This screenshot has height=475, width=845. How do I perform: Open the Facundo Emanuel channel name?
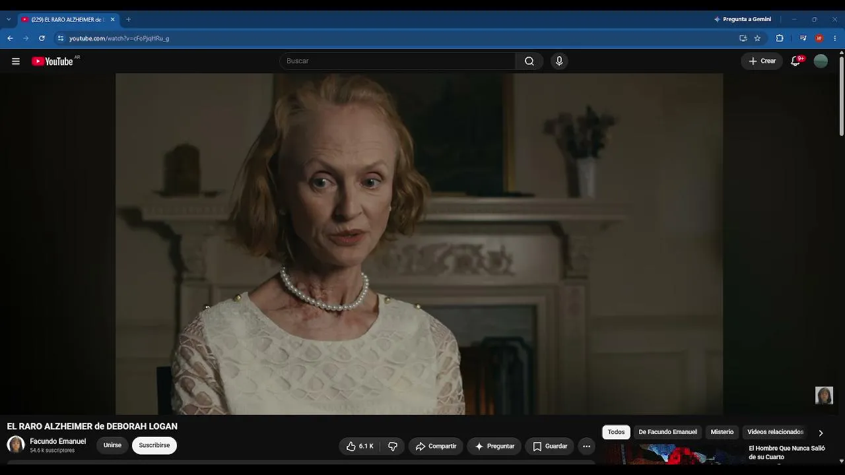click(57, 441)
